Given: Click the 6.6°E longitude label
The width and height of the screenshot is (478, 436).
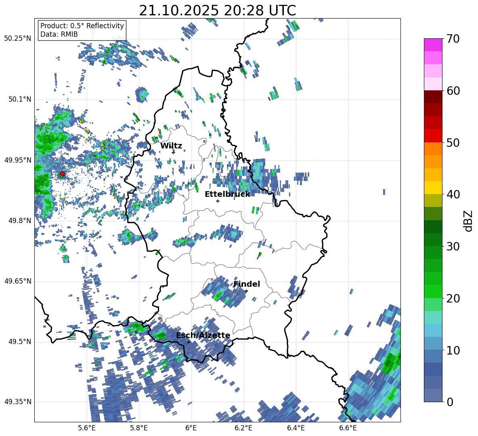Looking at the screenshot, I should coord(348,428).
